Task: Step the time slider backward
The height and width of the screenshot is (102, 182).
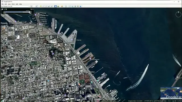Action: tap(5, 12)
